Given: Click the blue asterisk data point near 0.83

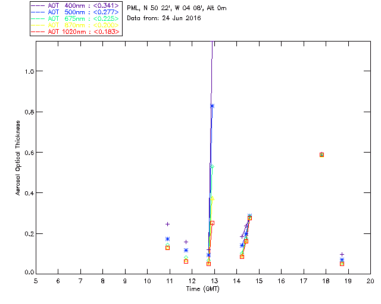Looking at the screenshot, I should [x=212, y=106].
